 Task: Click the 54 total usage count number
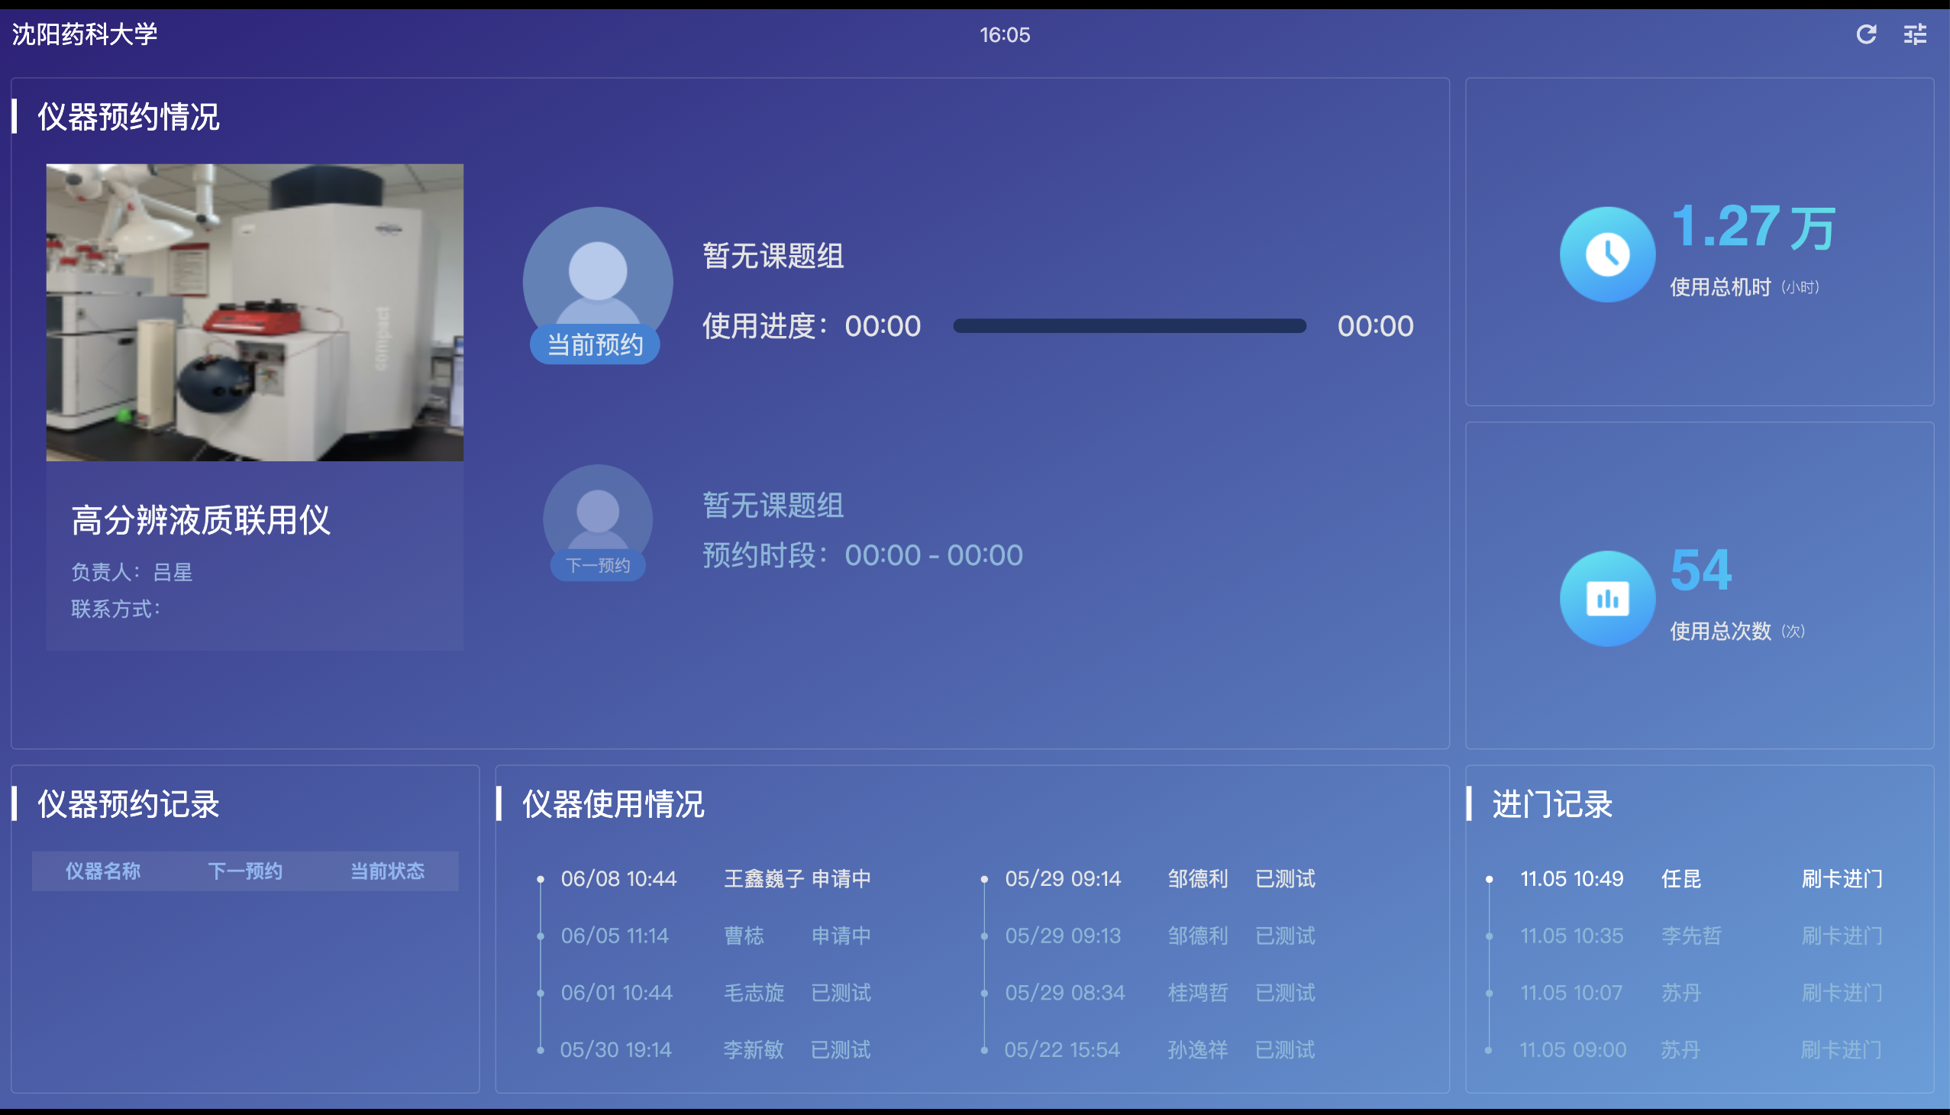tap(1700, 570)
